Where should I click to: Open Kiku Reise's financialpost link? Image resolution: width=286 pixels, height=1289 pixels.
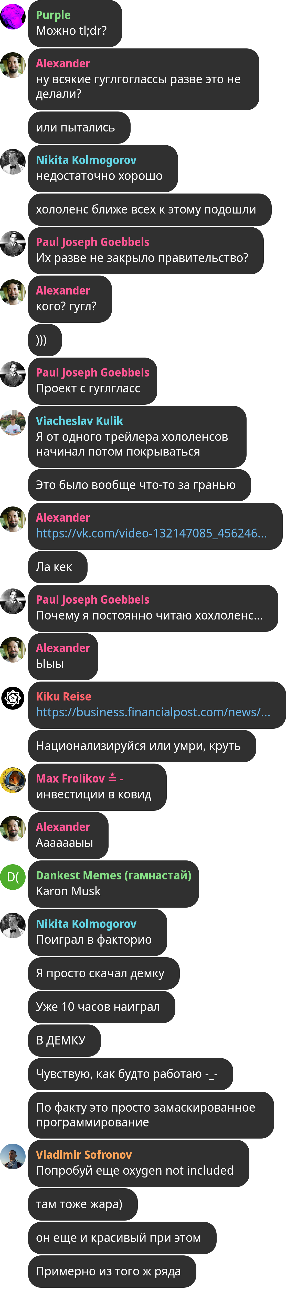pyautogui.click(x=153, y=712)
